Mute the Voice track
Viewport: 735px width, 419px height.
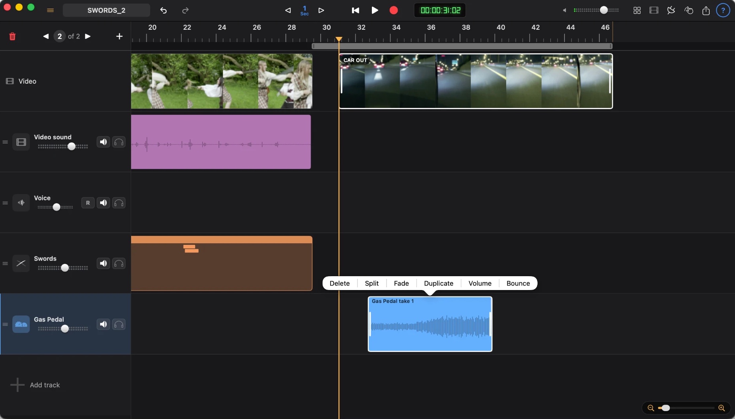103,203
